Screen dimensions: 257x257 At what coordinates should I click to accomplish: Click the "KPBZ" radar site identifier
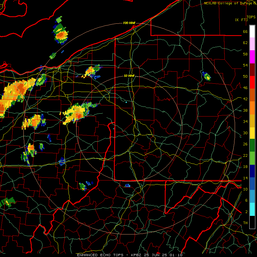pyautogui.click(x=136, y=255)
